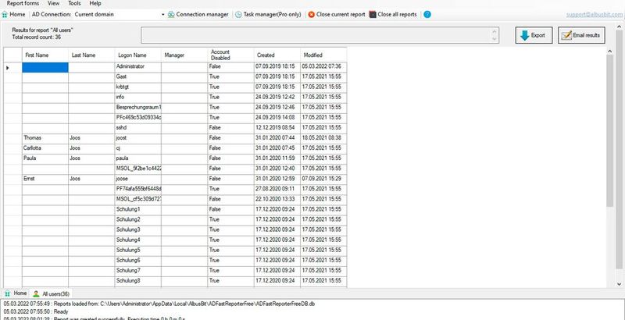Click the 18.05.2021 08:38 modified cell
Image resolution: width=625 pixels, height=320 pixels.
(323, 137)
